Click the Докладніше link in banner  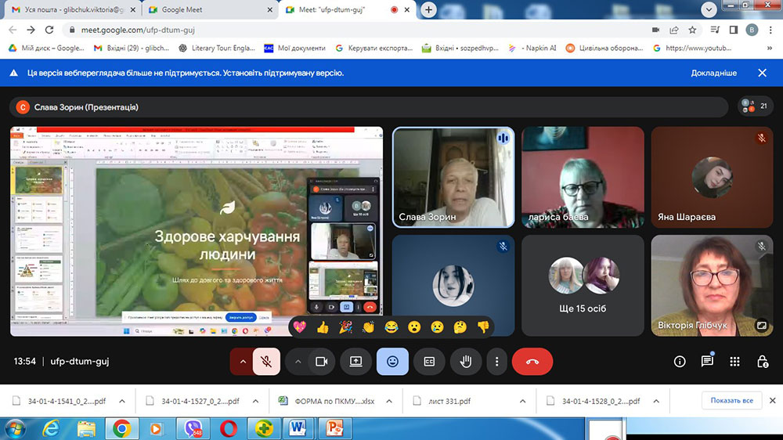(713, 73)
